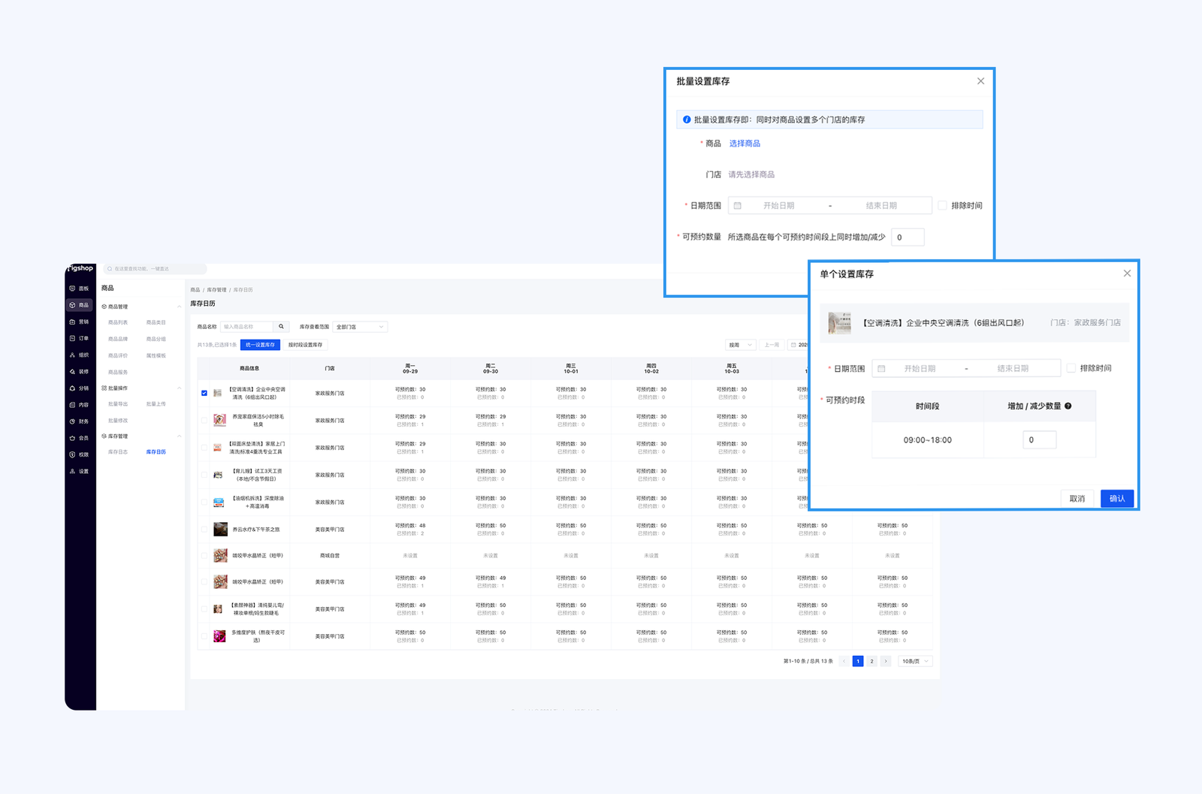
Task: Open 设置 (Settings) in the sidebar
Action: click(x=79, y=471)
